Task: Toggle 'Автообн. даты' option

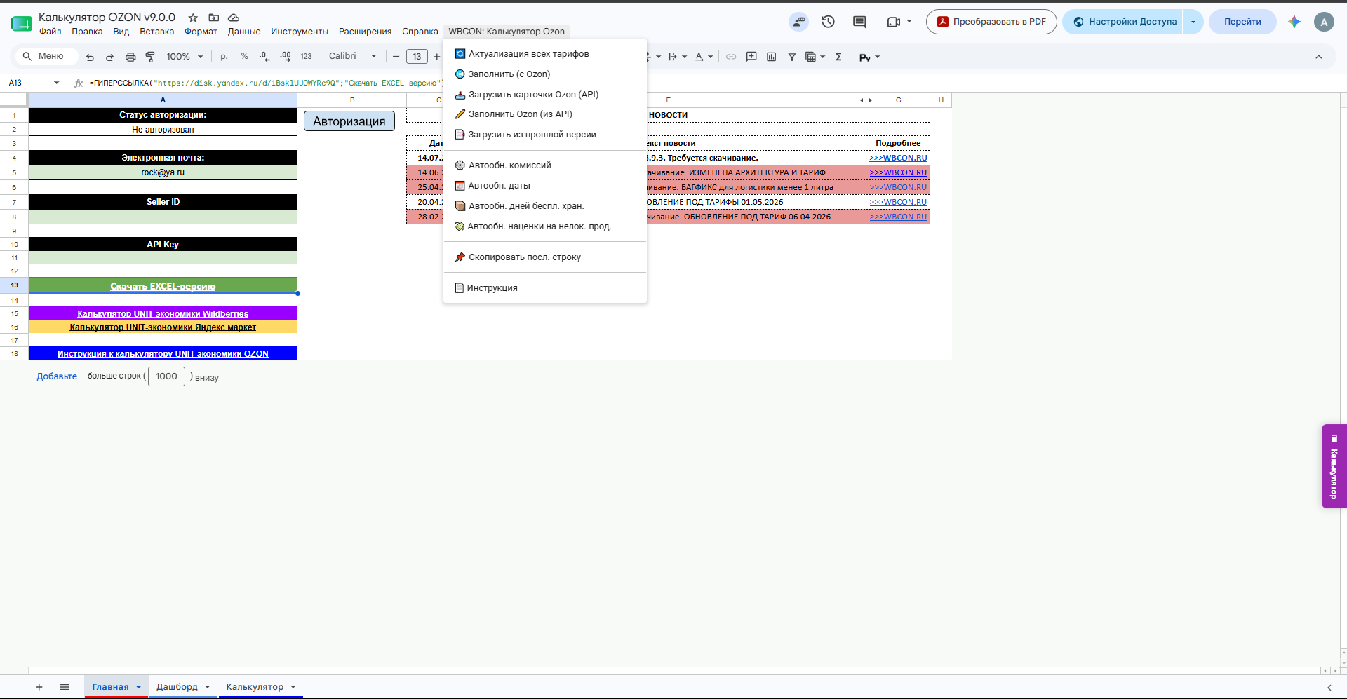Action: coord(544,186)
